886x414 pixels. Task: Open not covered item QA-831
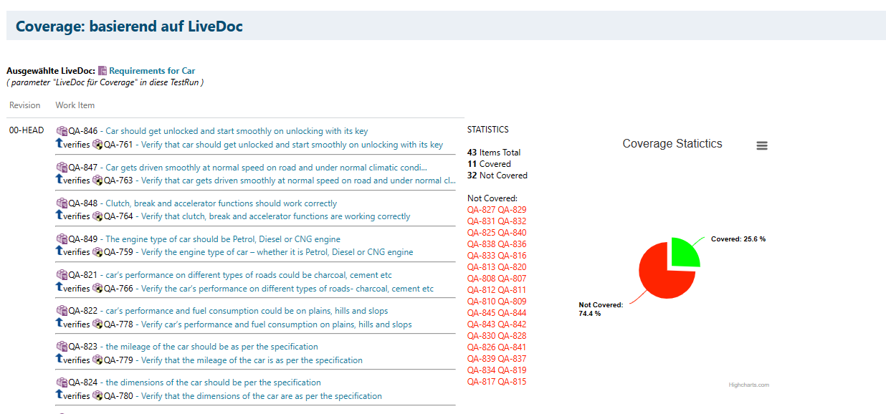click(481, 221)
